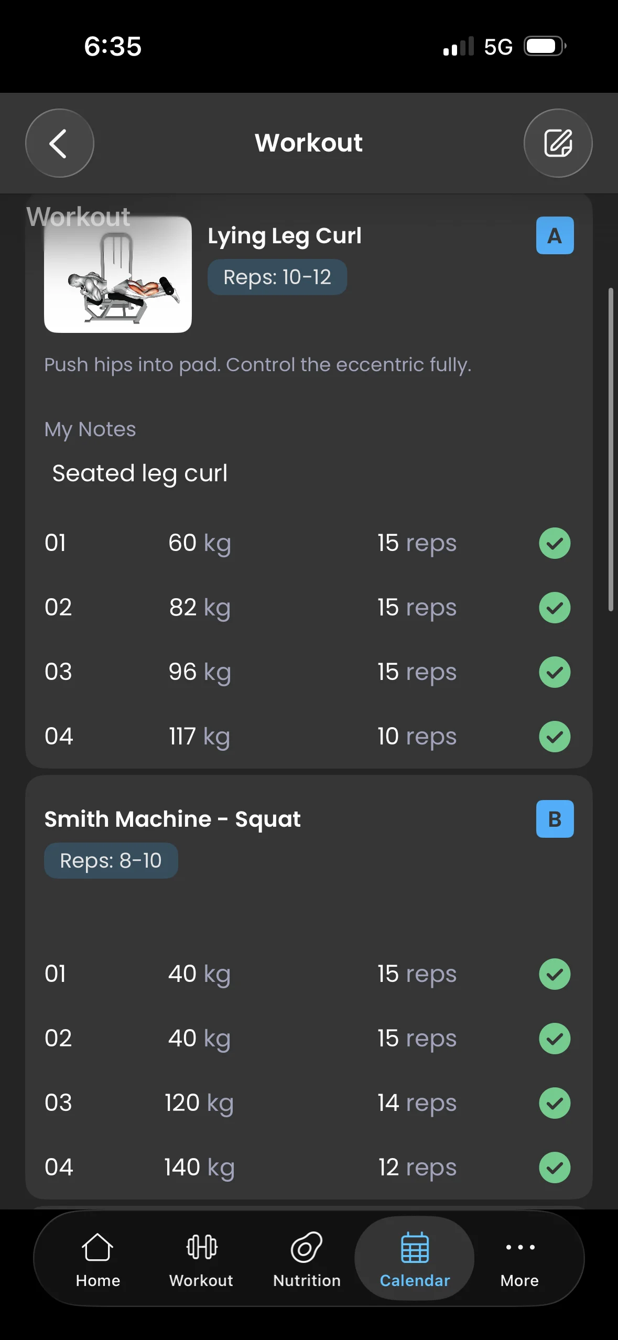Screen dimensions: 618x1340
Task: Toggle the 117 kg set checkmark
Action: click(555, 737)
